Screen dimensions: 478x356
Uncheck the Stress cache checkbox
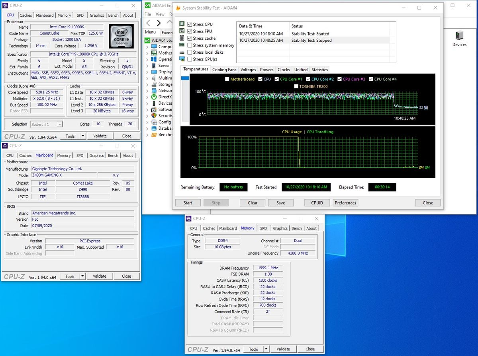point(190,38)
